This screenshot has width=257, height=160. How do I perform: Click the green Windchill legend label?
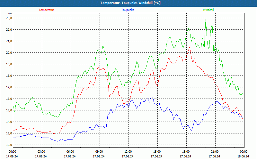click(208, 10)
